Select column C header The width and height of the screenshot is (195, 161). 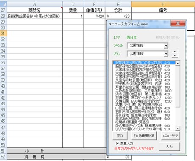click(73, 4)
